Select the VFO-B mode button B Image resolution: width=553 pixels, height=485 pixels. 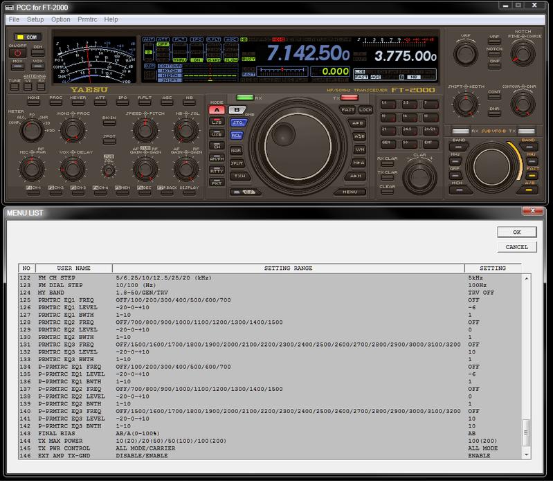[x=237, y=110]
